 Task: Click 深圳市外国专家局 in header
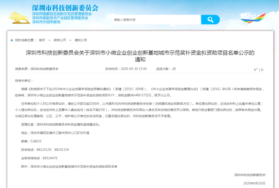tap(46, 22)
